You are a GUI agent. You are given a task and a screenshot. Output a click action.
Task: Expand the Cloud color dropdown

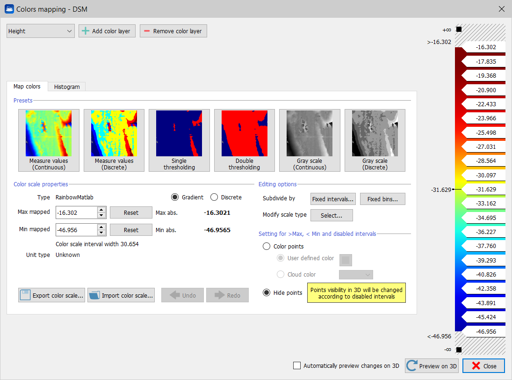point(355,275)
